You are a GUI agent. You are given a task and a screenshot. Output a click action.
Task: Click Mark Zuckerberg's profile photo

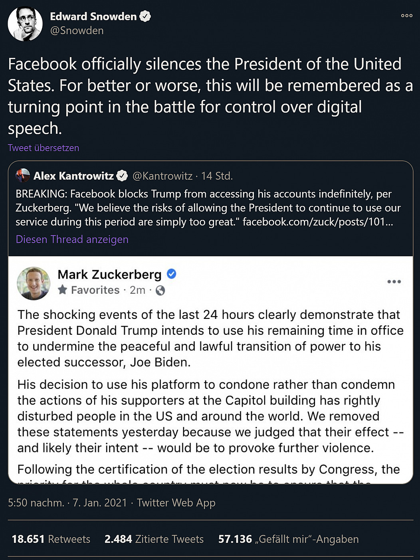[x=34, y=283]
